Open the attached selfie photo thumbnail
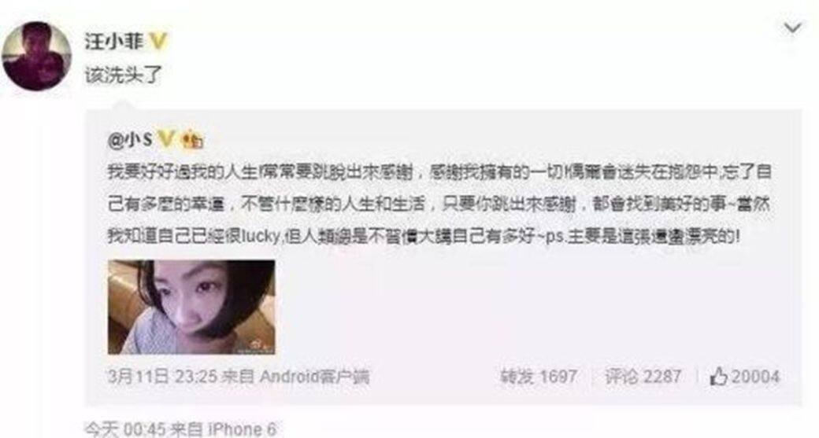Image resolution: width=819 pixels, height=438 pixels. 191,307
